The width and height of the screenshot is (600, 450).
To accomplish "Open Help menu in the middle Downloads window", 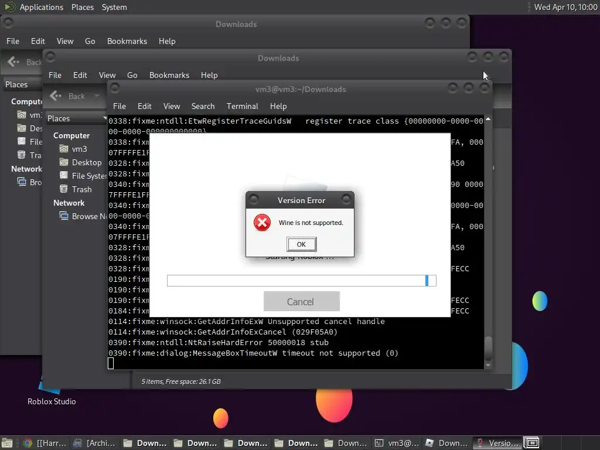I will [209, 75].
